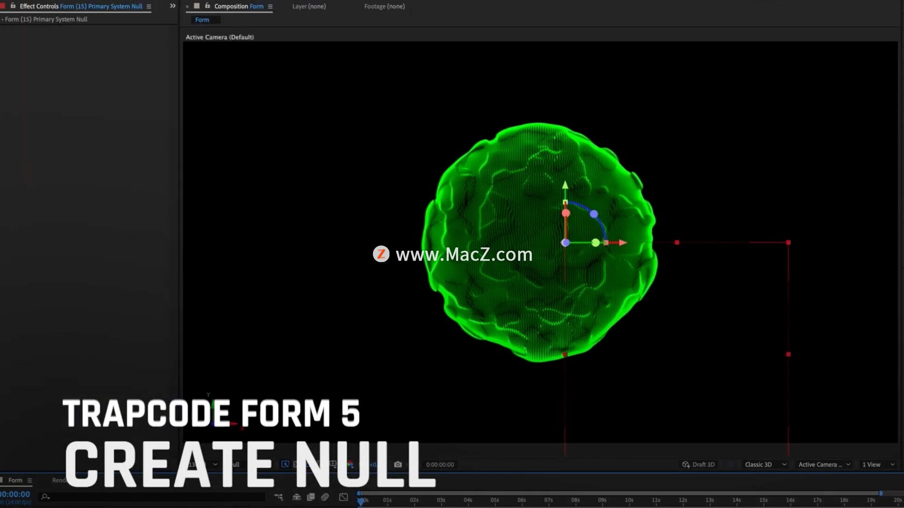Open the Form timeline panel menu
This screenshot has height=508, width=904.
click(30, 481)
